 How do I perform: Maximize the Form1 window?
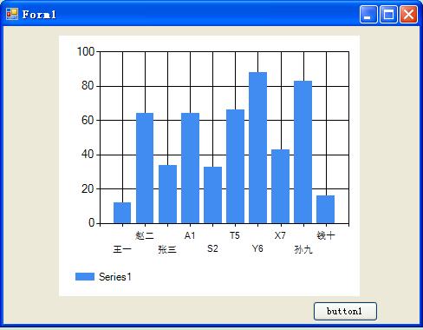coord(388,14)
